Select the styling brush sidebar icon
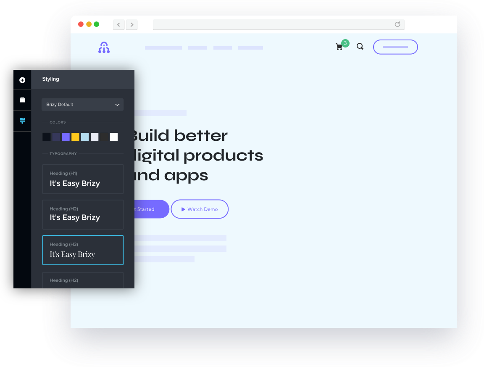 point(22,121)
